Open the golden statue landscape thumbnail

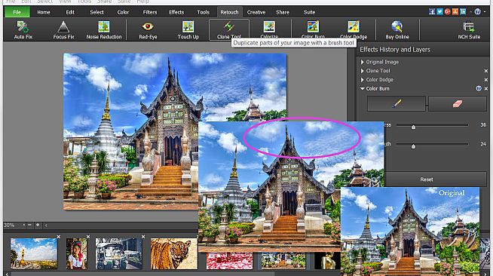pos(34,253)
